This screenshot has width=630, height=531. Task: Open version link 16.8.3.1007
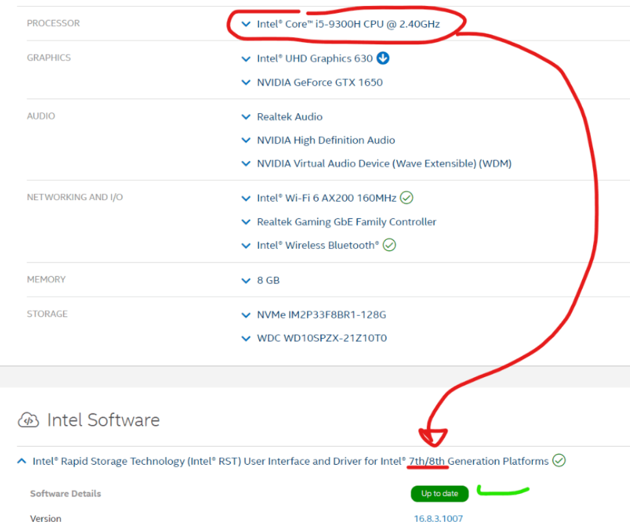pyautogui.click(x=438, y=519)
